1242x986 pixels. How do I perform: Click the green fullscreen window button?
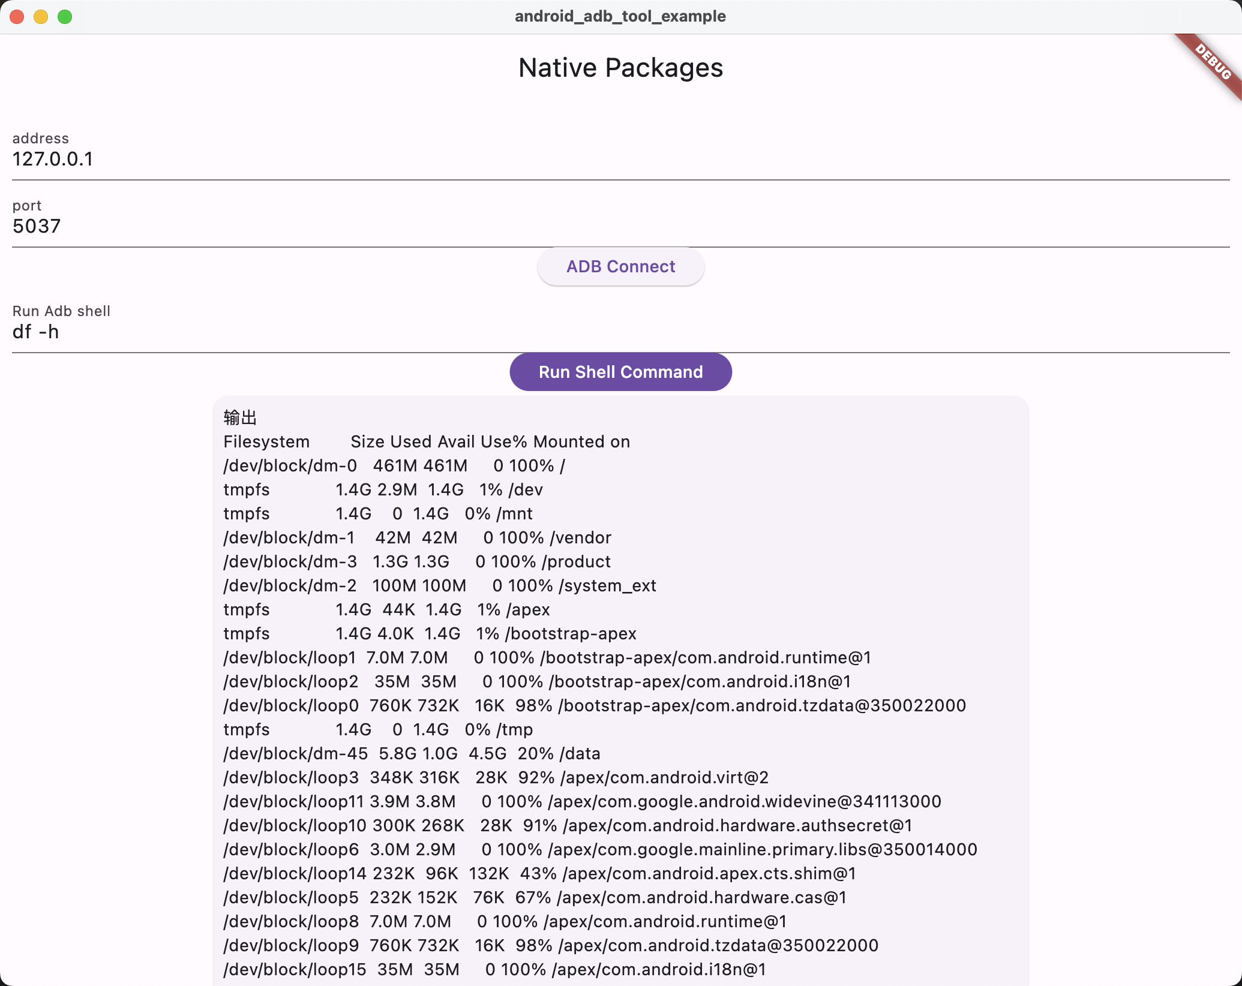[x=65, y=17]
